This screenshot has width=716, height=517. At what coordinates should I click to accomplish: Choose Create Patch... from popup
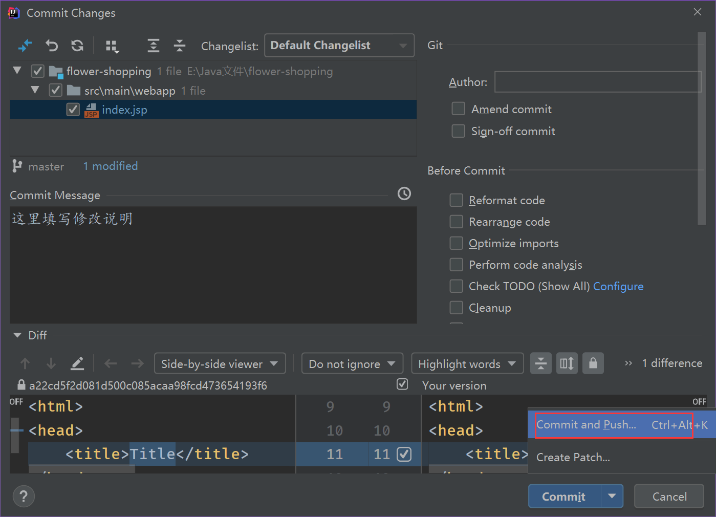pos(622,457)
